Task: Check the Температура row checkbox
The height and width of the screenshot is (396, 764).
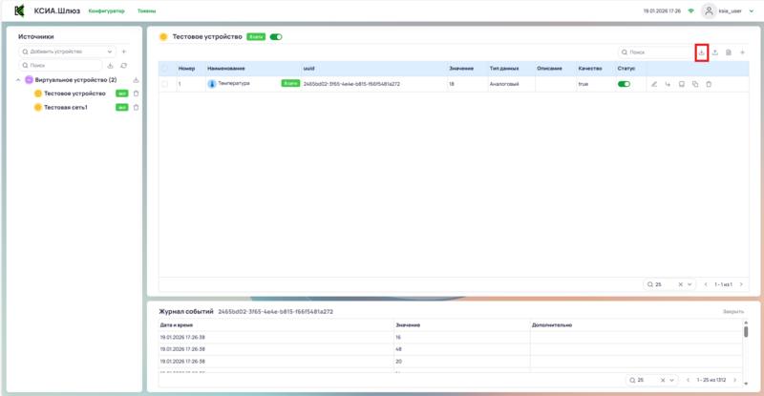Action: (165, 84)
